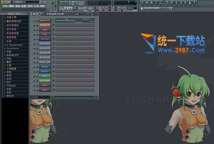Viewport: 214px width, 144px height.
Task: Click the 1:01:000 time display
Action: [x=72, y=3]
